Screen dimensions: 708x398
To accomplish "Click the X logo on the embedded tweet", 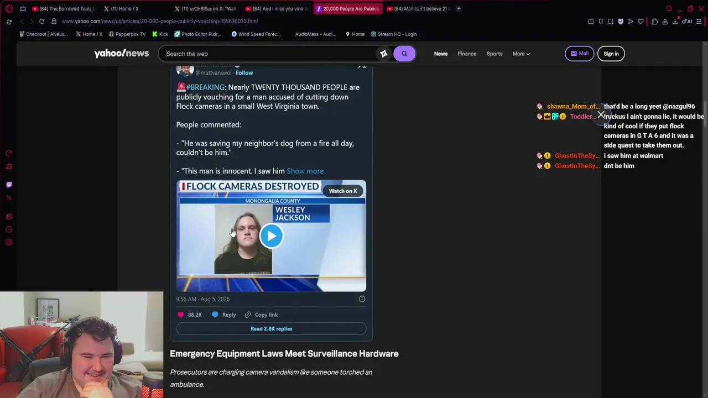I will tap(362, 66).
